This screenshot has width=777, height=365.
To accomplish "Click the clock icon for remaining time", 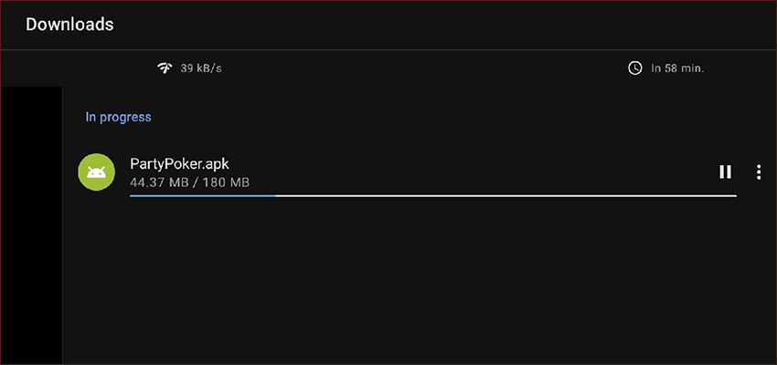I will pyautogui.click(x=634, y=68).
